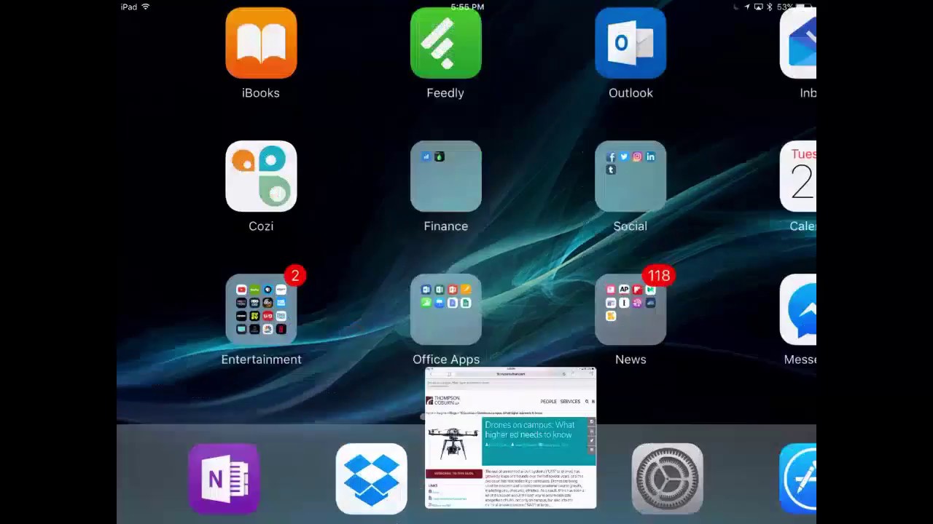
Task: Tap the 5:55 PM clock in status bar
Action: click(467, 7)
